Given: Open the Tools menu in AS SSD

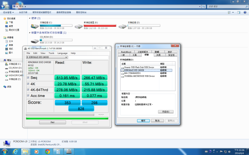Looking at the screenshot, I should click(x=51, y=53).
